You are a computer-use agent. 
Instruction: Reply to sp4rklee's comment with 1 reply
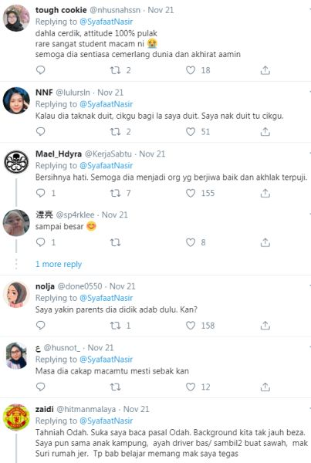click(40, 242)
